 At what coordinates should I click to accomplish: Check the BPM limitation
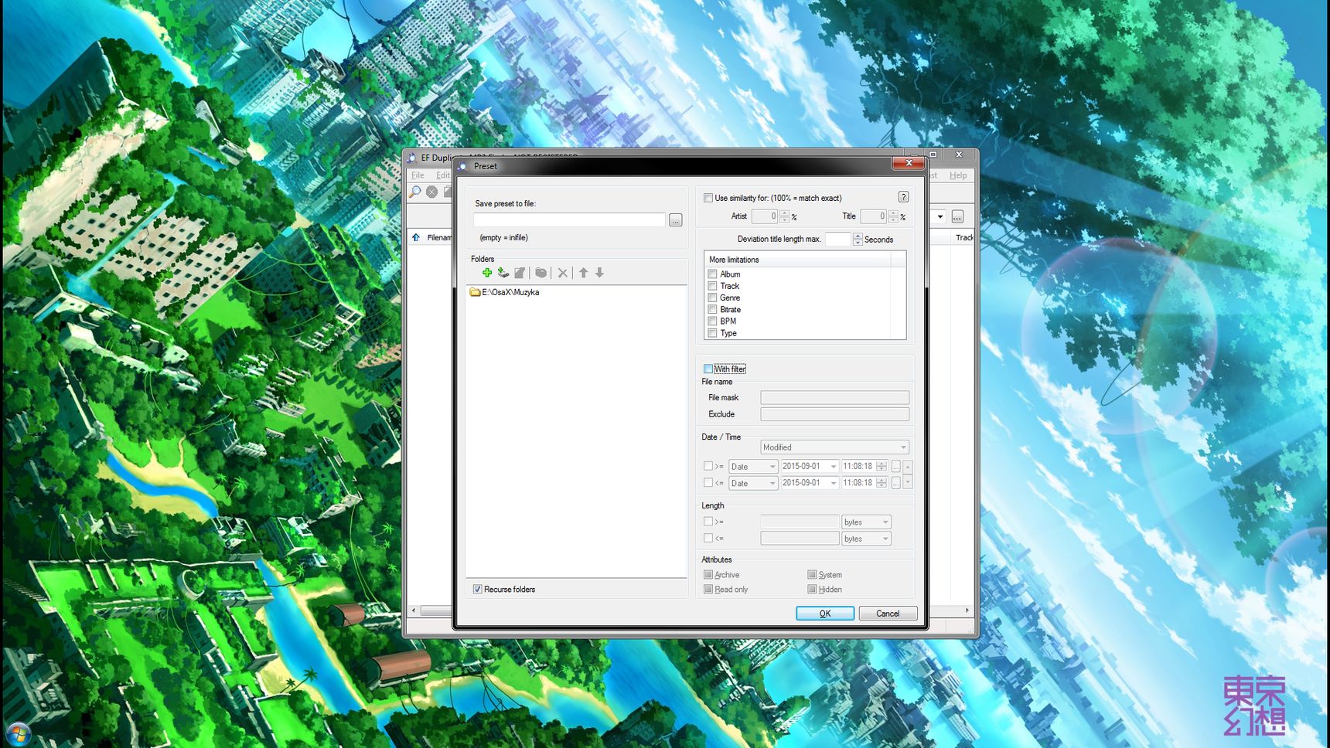coord(712,321)
